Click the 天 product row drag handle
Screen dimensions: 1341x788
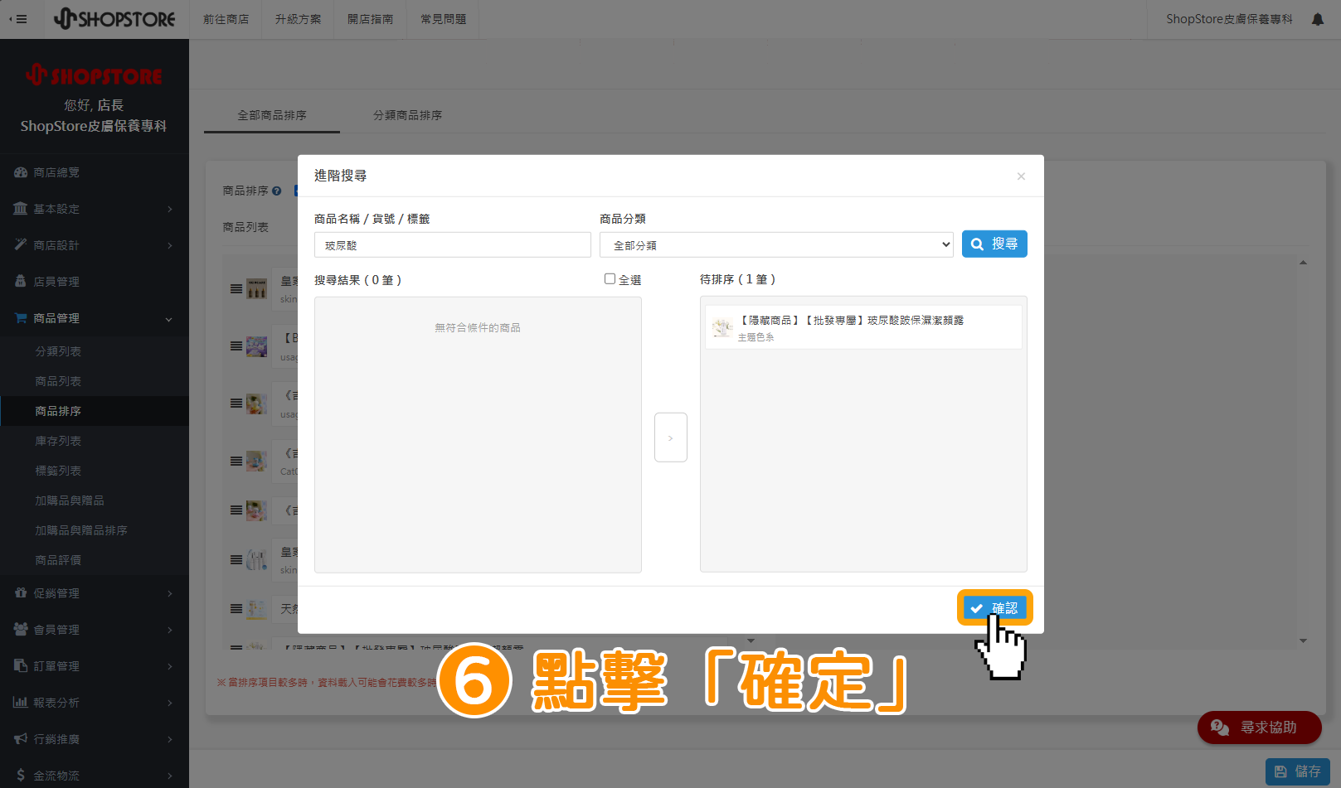[x=236, y=609]
